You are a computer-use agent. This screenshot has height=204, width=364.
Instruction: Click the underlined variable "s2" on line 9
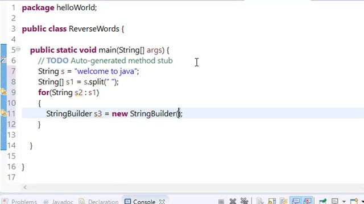(78, 93)
